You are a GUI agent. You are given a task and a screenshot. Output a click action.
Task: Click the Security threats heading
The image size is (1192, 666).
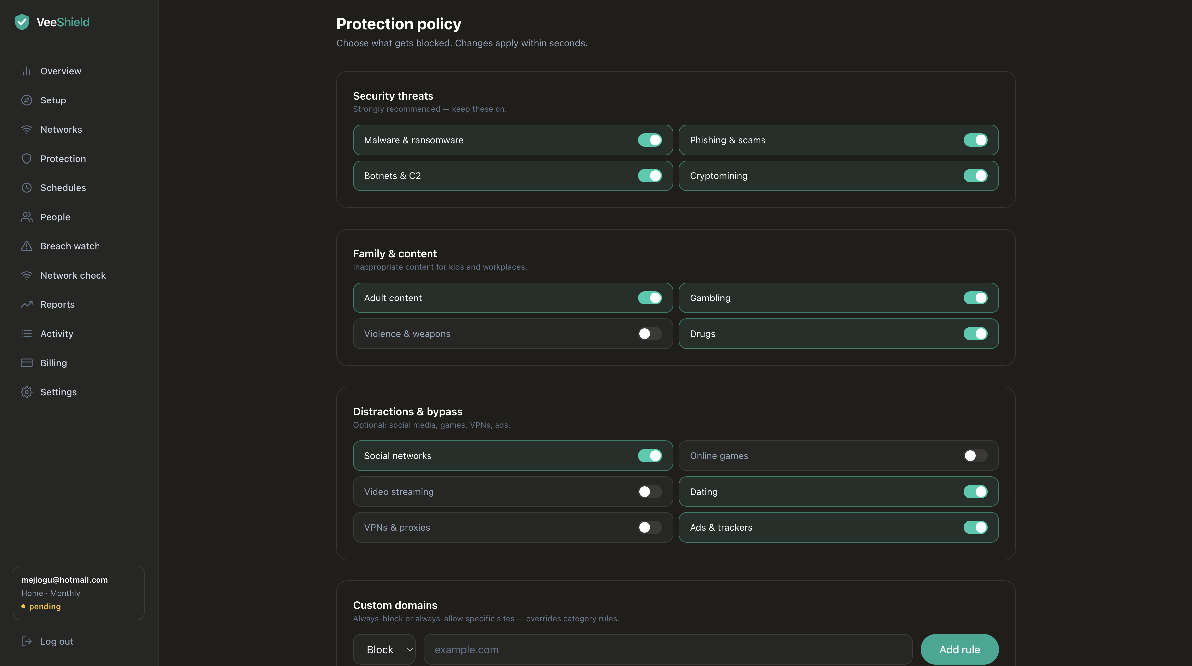click(x=393, y=95)
